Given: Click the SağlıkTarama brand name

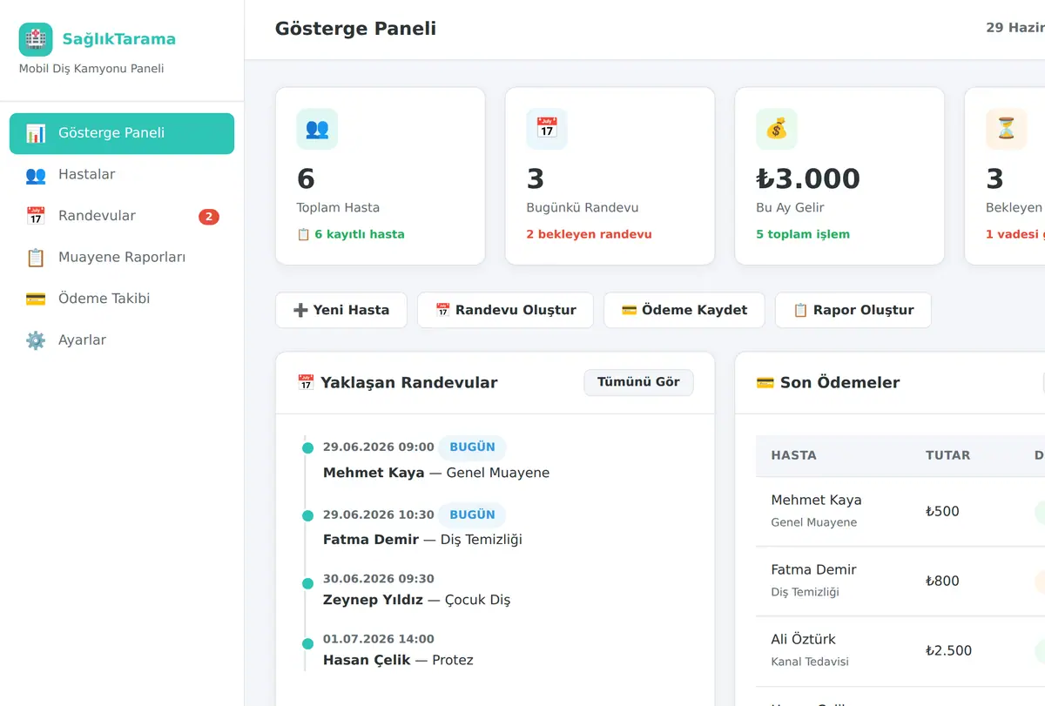Looking at the screenshot, I should (119, 39).
